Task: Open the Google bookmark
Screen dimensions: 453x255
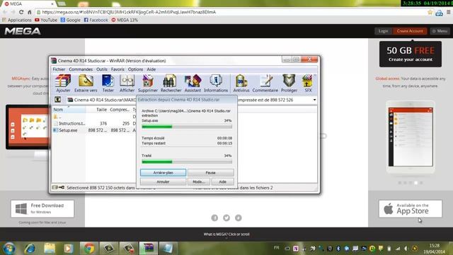Action: point(71,20)
